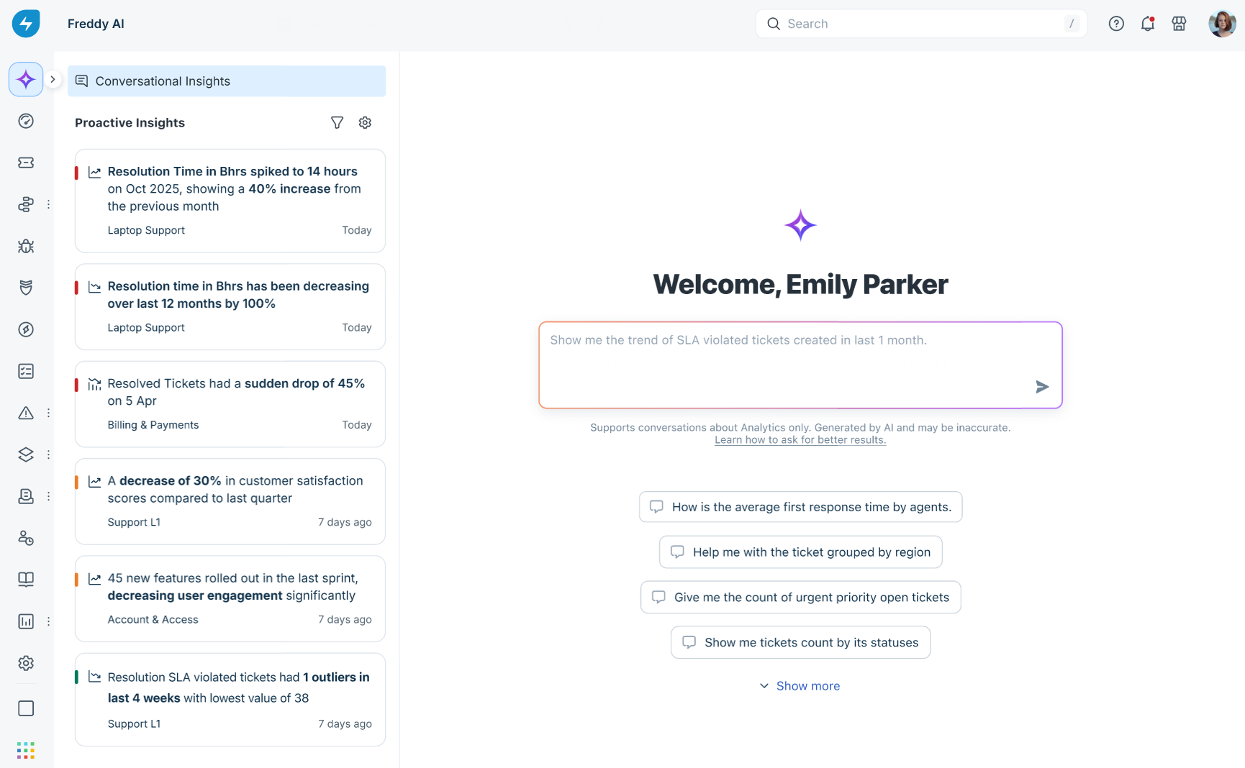
Task: Open the Resolution SLA violated tickets insight
Action: (x=230, y=700)
